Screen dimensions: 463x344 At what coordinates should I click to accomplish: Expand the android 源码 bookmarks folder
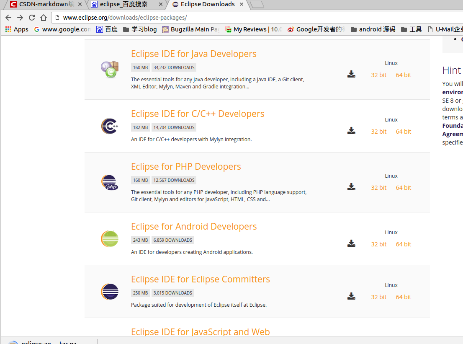tap(373, 29)
